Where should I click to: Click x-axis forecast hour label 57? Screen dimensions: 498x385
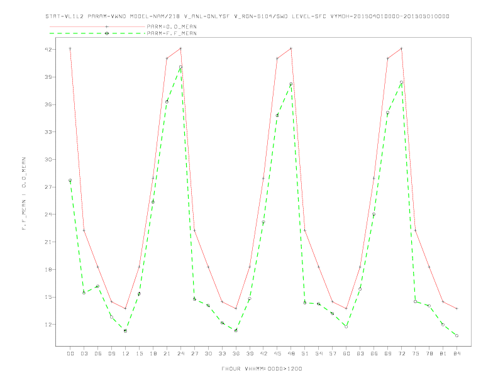coord(333,354)
